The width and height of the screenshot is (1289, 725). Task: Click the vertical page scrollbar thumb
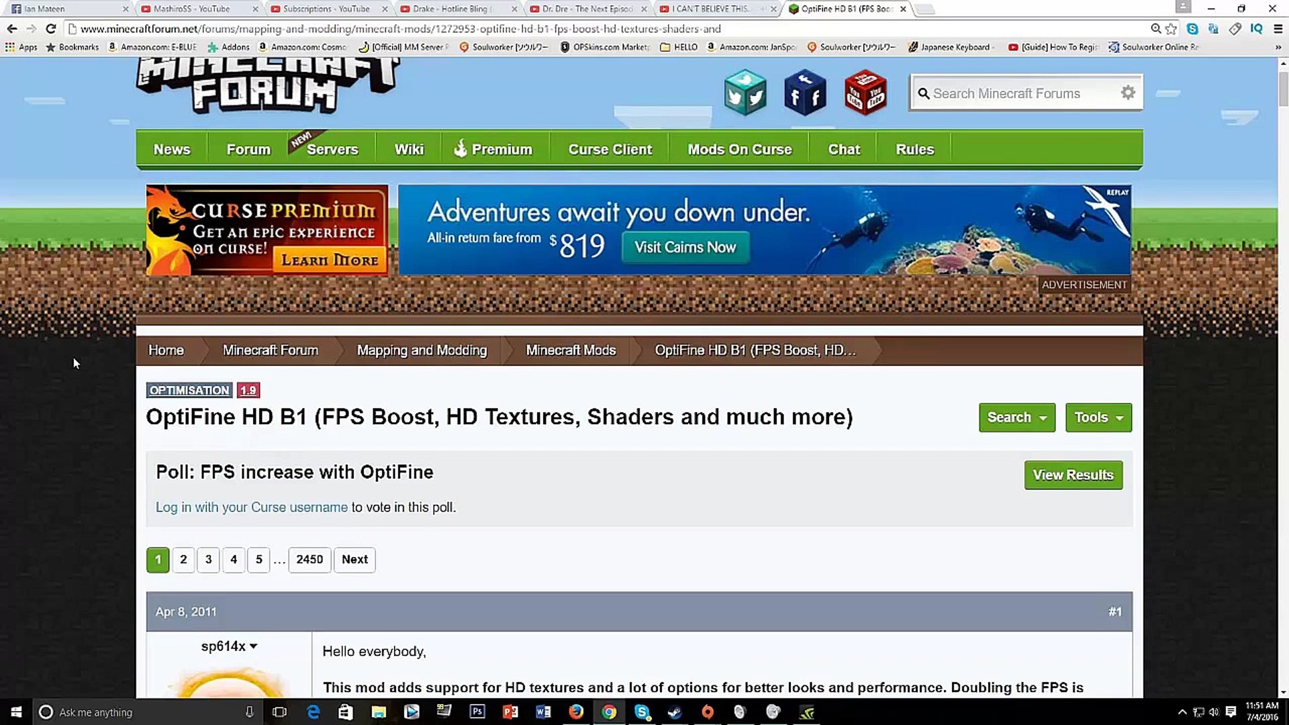tap(1283, 89)
